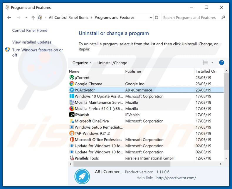
Task: Select the PCActivator program name
Action: tap(85, 90)
